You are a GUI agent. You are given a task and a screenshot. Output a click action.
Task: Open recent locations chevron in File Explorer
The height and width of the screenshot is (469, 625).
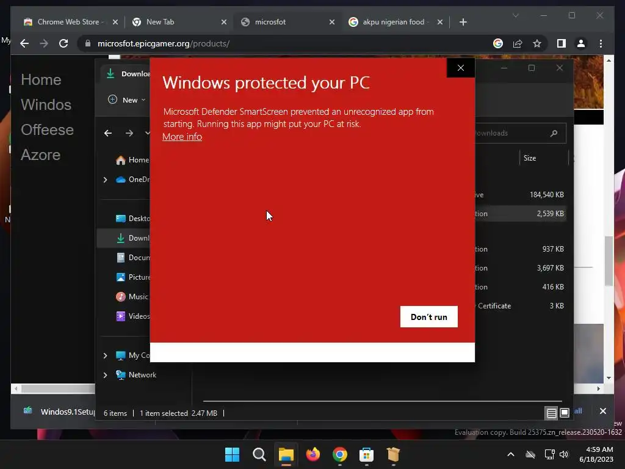[147, 133]
